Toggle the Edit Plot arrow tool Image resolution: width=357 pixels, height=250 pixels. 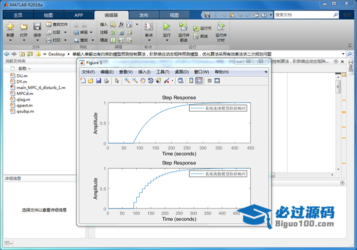point(117,80)
